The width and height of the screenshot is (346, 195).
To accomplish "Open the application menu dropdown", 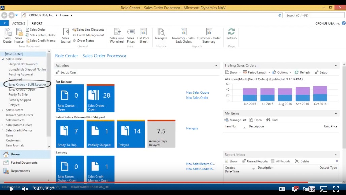I will point(4,23).
